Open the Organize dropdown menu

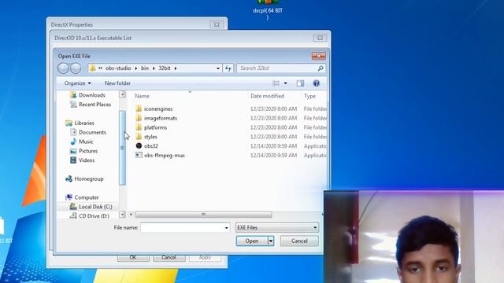[77, 83]
